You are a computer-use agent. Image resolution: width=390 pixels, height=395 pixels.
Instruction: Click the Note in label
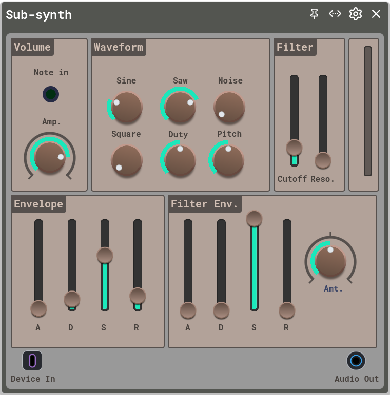click(51, 72)
